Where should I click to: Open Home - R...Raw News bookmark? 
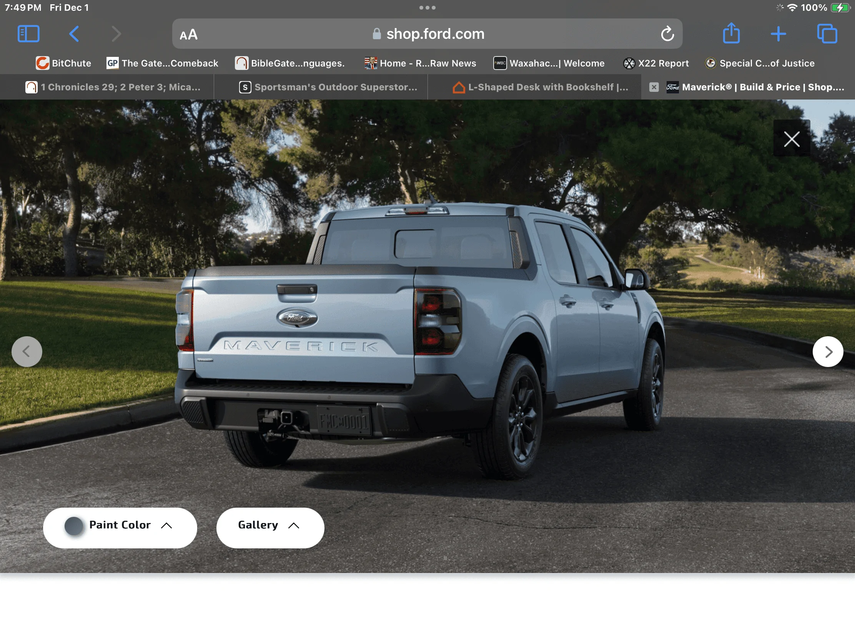click(421, 63)
